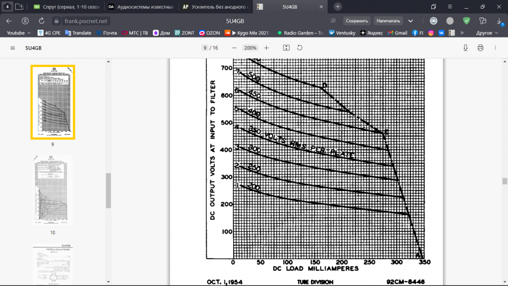
Task: Zoom in with the plus icon
Action: click(x=266, y=48)
